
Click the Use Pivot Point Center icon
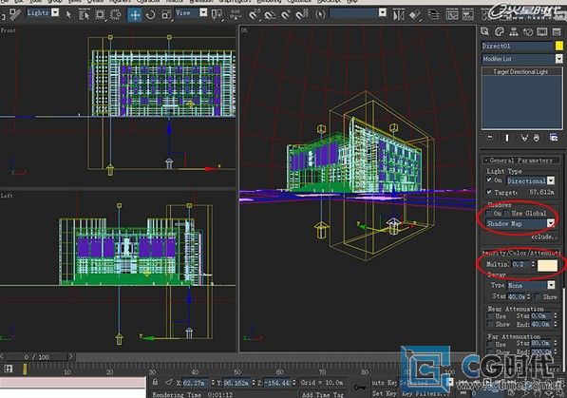pyautogui.click(x=217, y=15)
